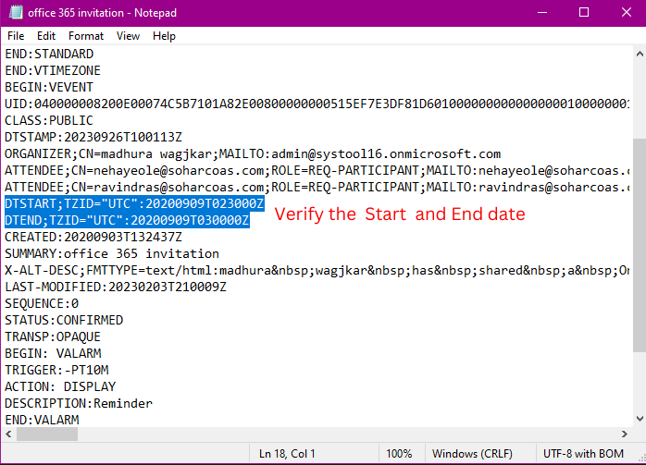
Task: Click the UTF-8 with BOM status entry
Action: (583, 454)
